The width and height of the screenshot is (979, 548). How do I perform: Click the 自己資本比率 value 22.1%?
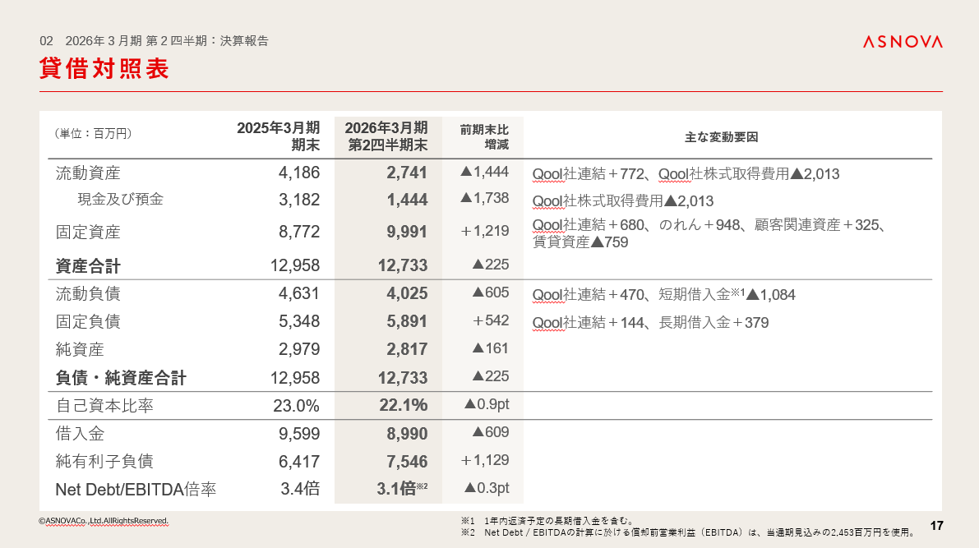pos(403,405)
